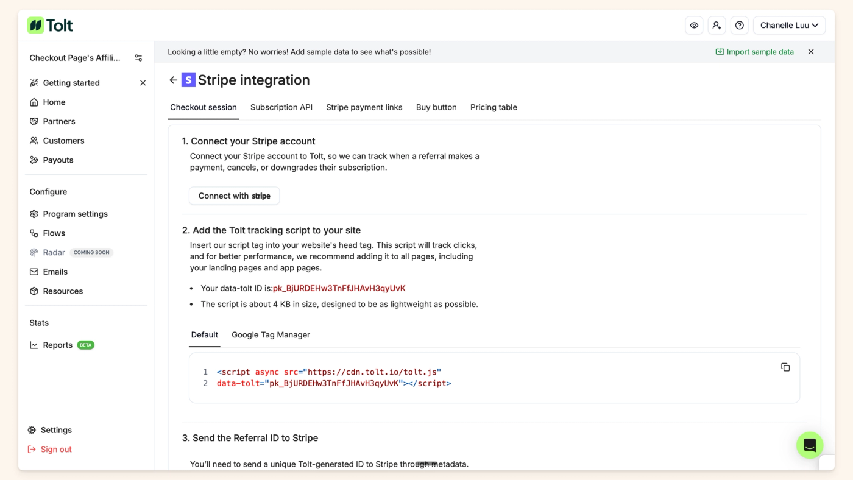This screenshot has height=480, width=853.
Task: Click '3. Send the Referral ID to Stripe' heading
Action: [250, 438]
